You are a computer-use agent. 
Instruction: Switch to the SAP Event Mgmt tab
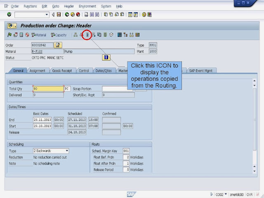point(201,71)
